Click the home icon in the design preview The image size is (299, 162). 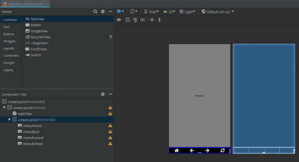(177, 151)
